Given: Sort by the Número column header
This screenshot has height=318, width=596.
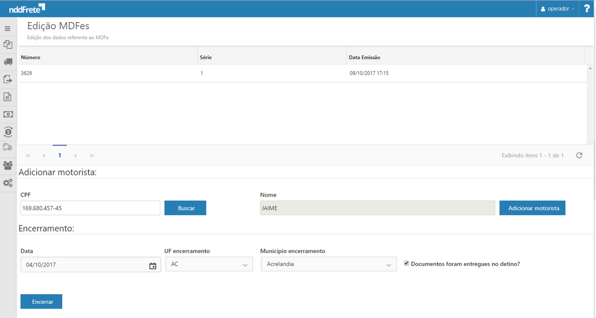Looking at the screenshot, I should [x=31, y=58].
